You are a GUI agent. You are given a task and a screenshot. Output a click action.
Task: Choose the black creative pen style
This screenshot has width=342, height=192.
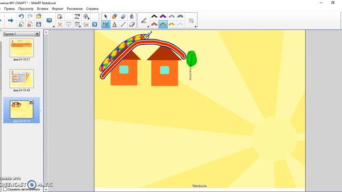pos(154,17)
